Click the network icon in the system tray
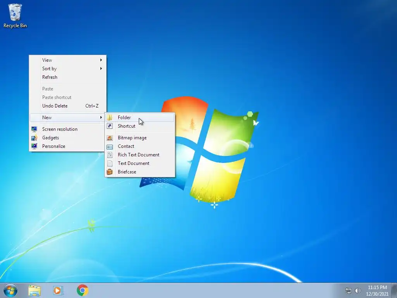This screenshot has width=397, height=298. [349, 291]
